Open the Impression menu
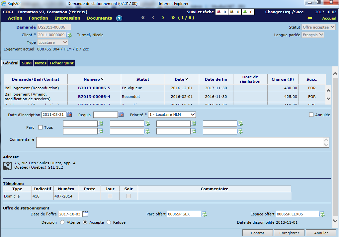The image size is (339, 237). (x=67, y=18)
